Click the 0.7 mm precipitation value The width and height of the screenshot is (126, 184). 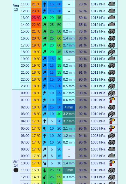(x=69, y=93)
